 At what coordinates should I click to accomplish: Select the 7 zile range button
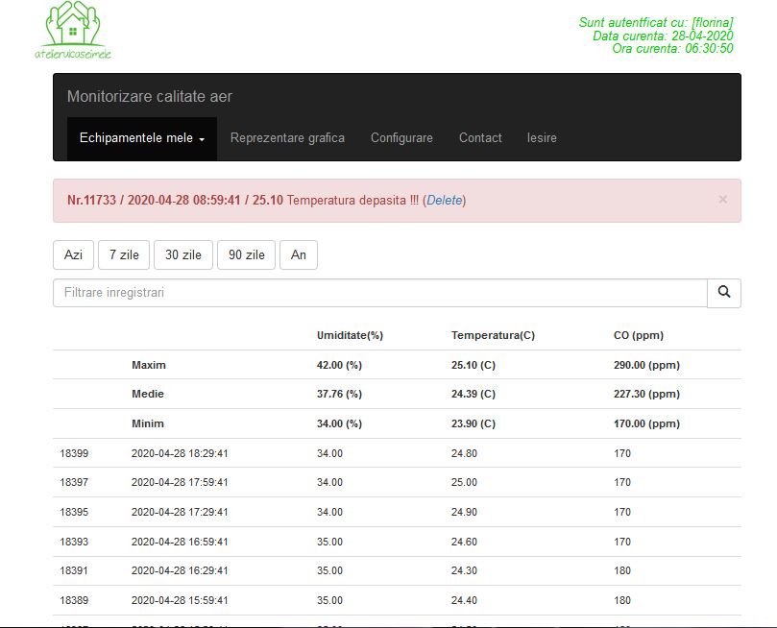coord(124,255)
